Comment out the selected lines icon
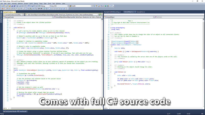This screenshot has height=115, width=205. click(44, 9)
